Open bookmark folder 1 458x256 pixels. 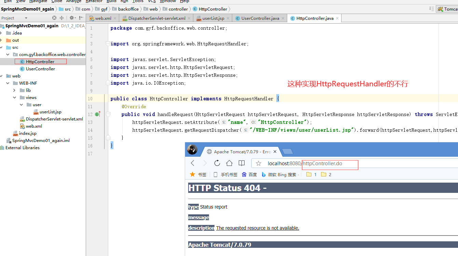[x=311, y=174]
